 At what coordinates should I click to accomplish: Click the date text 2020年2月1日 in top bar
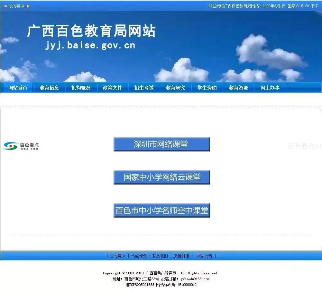[274, 6]
